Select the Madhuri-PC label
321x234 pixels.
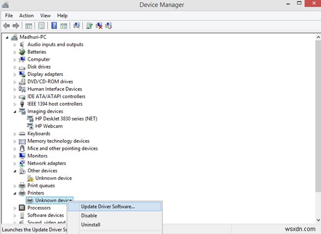pos(33,37)
